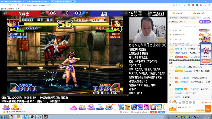Send the chat message with orange button

[208, 109]
